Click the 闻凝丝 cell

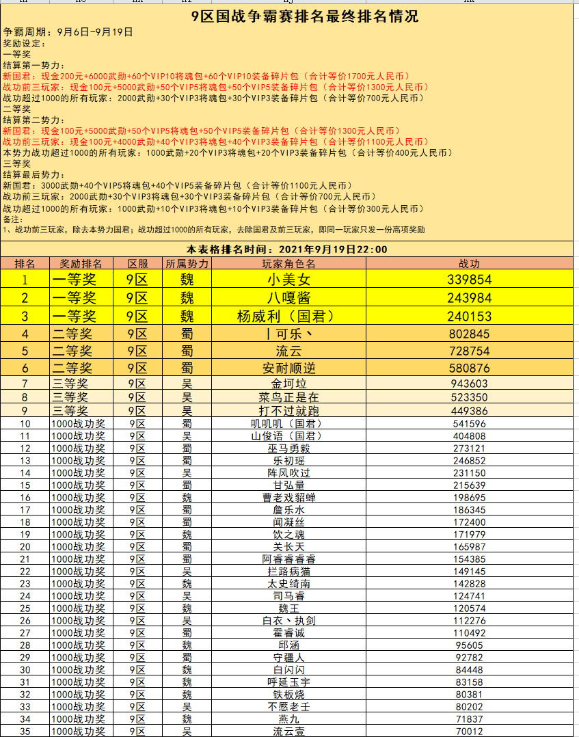coord(288,522)
